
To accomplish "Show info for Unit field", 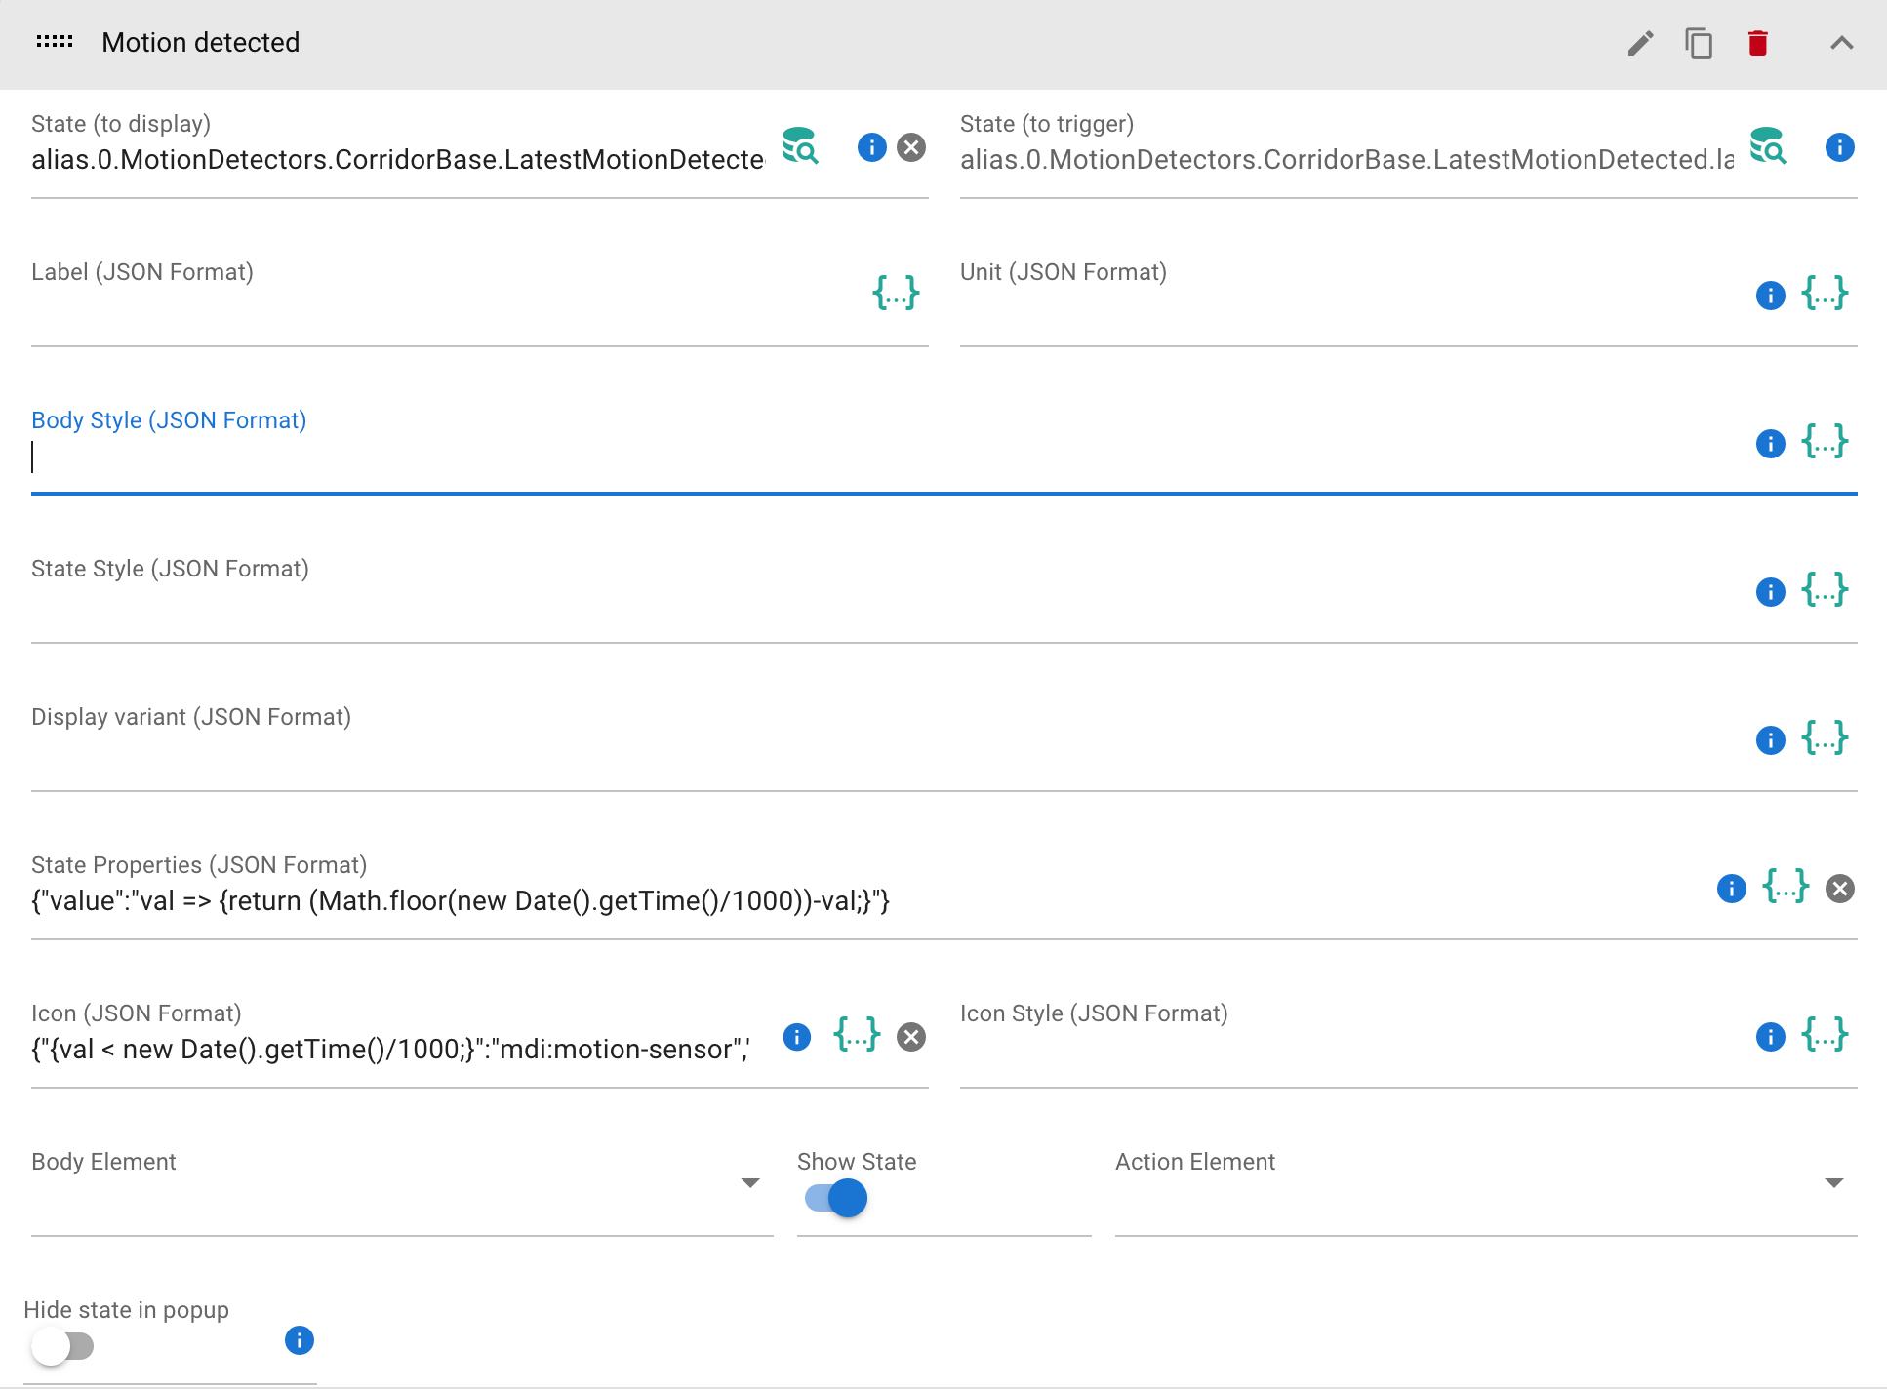I will point(1770,296).
